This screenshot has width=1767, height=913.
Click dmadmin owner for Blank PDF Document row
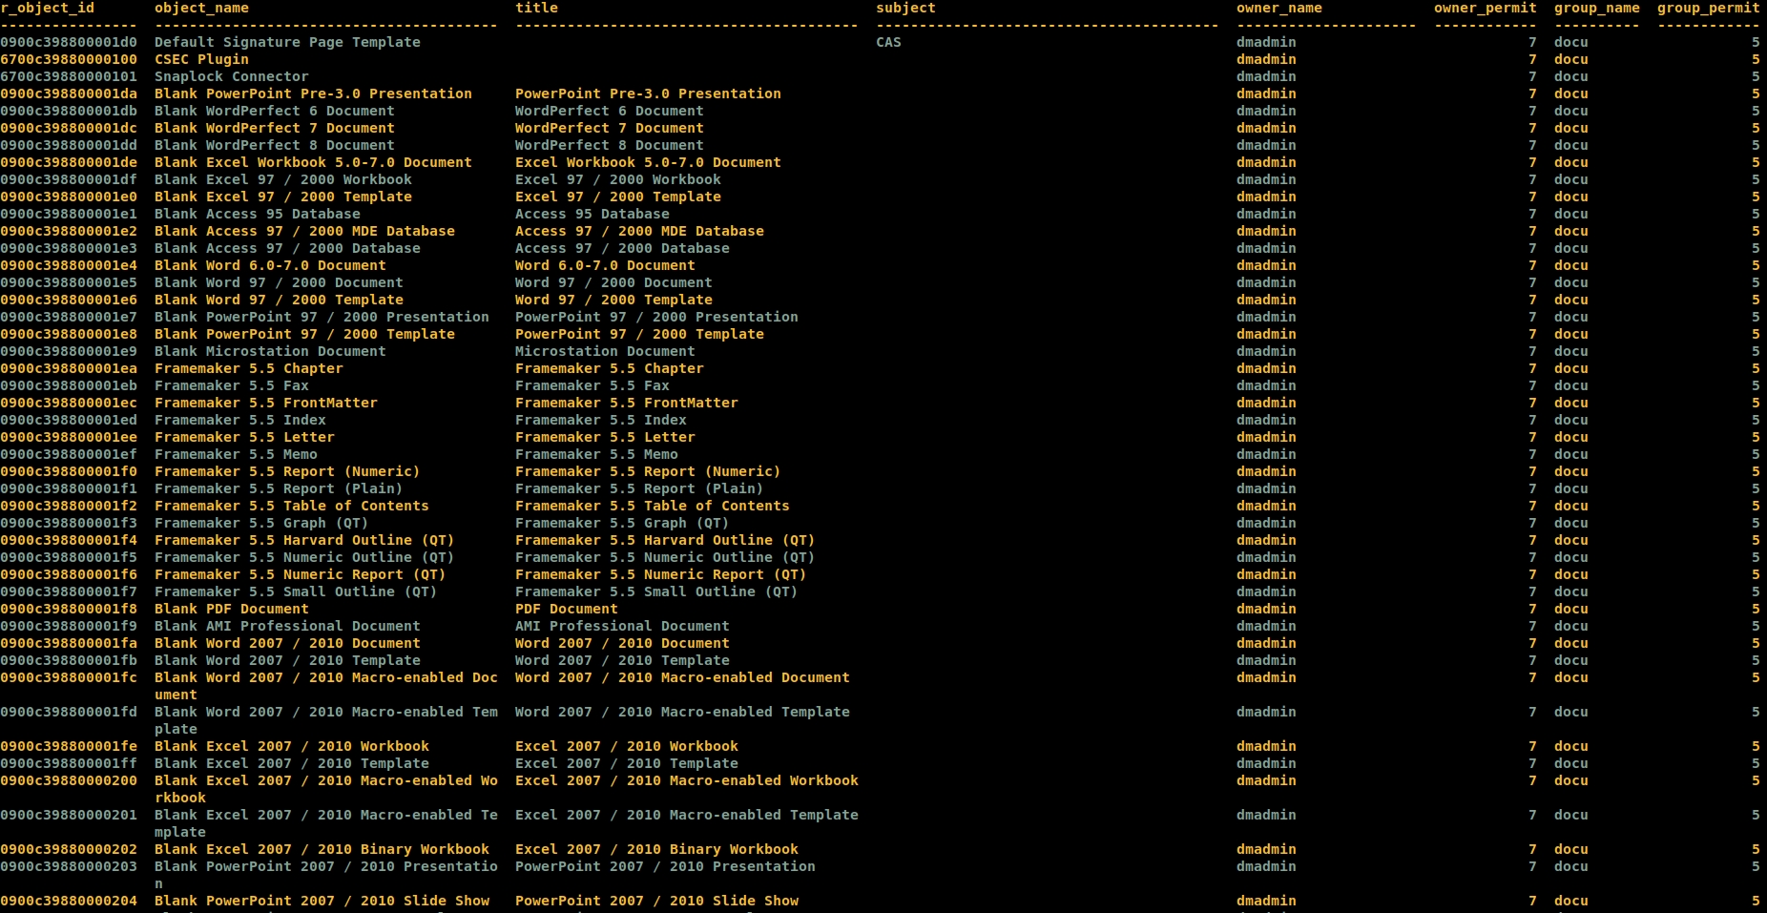[1266, 609]
